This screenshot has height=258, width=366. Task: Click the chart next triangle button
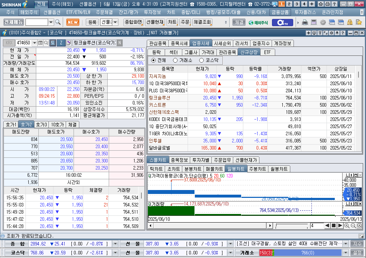pos(340,225)
